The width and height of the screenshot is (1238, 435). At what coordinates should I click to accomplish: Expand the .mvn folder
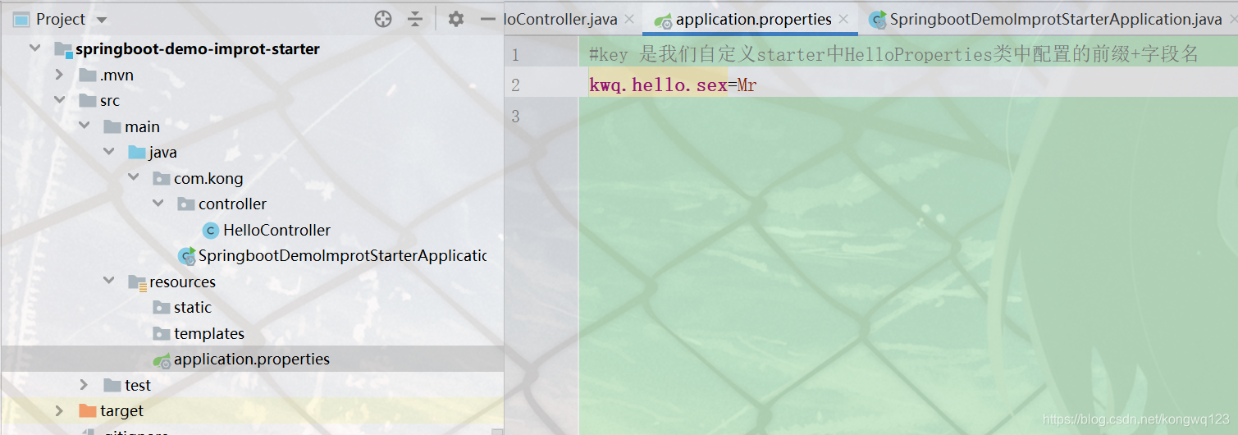(59, 75)
